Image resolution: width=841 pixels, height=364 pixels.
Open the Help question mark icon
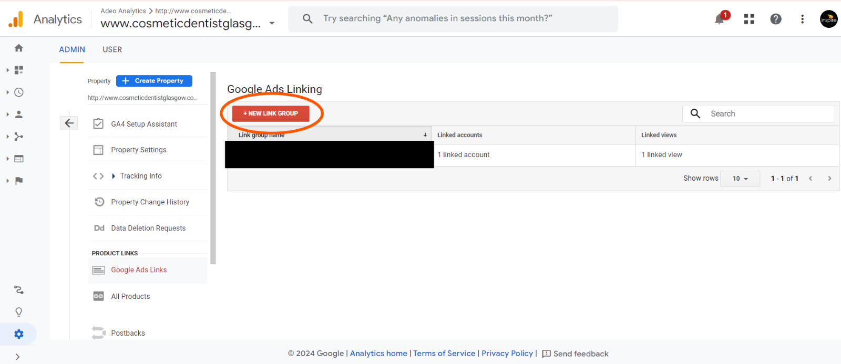point(776,19)
